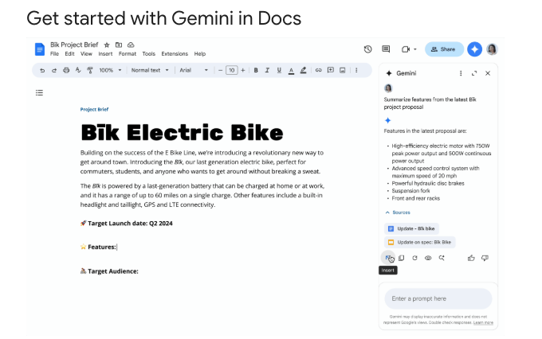
Task: Open the Extensions menu
Action: [x=175, y=54]
